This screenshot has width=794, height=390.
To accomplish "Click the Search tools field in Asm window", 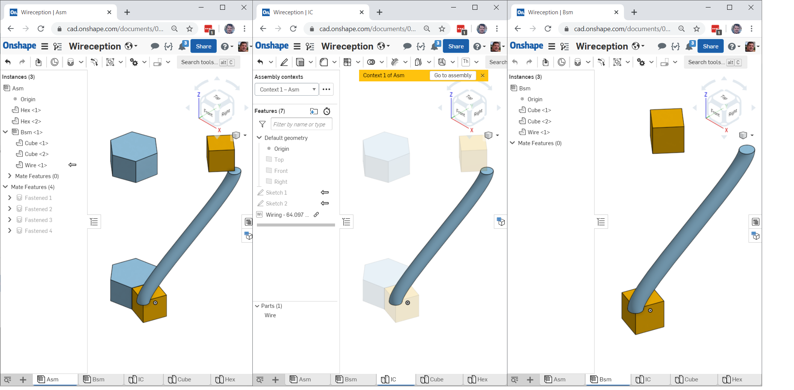I will (x=208, y=62).
